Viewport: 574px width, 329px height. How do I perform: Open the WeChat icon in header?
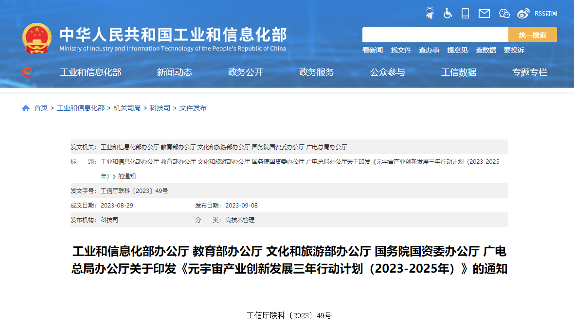coord(504,14)
